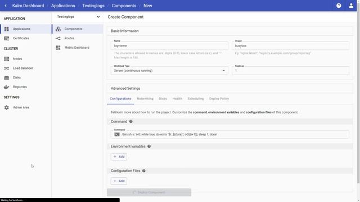Click the Replicas input field
The height and width of the screenshot is (202, 360).
click(290, 71)
